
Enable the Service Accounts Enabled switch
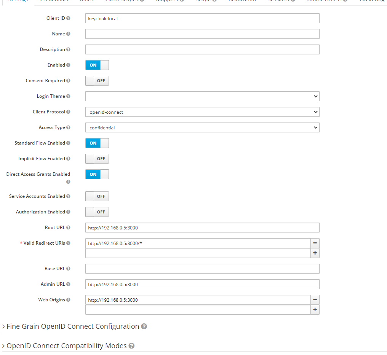[x=97, y=196]
